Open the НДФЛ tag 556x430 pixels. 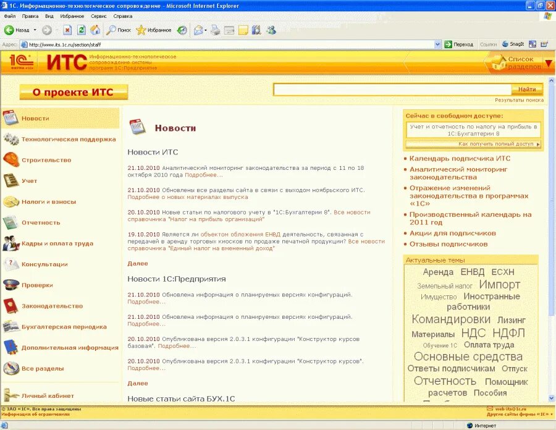[x=508, y=333]
